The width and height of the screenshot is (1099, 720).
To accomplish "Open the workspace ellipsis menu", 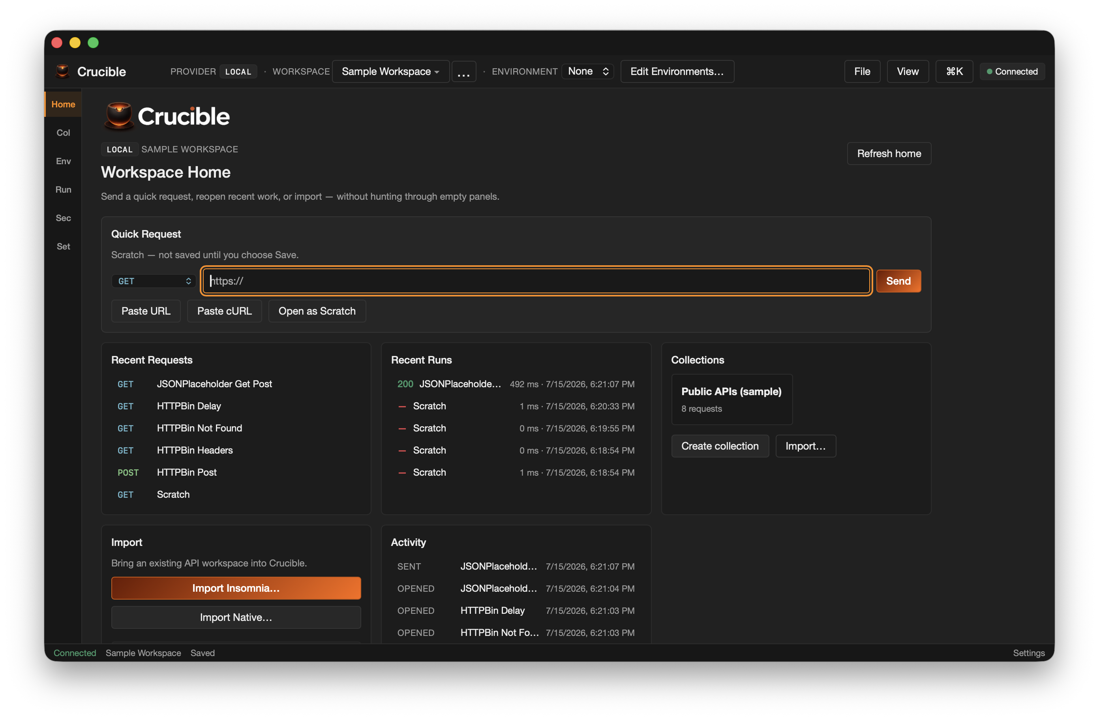I will [x=463, y=71].
